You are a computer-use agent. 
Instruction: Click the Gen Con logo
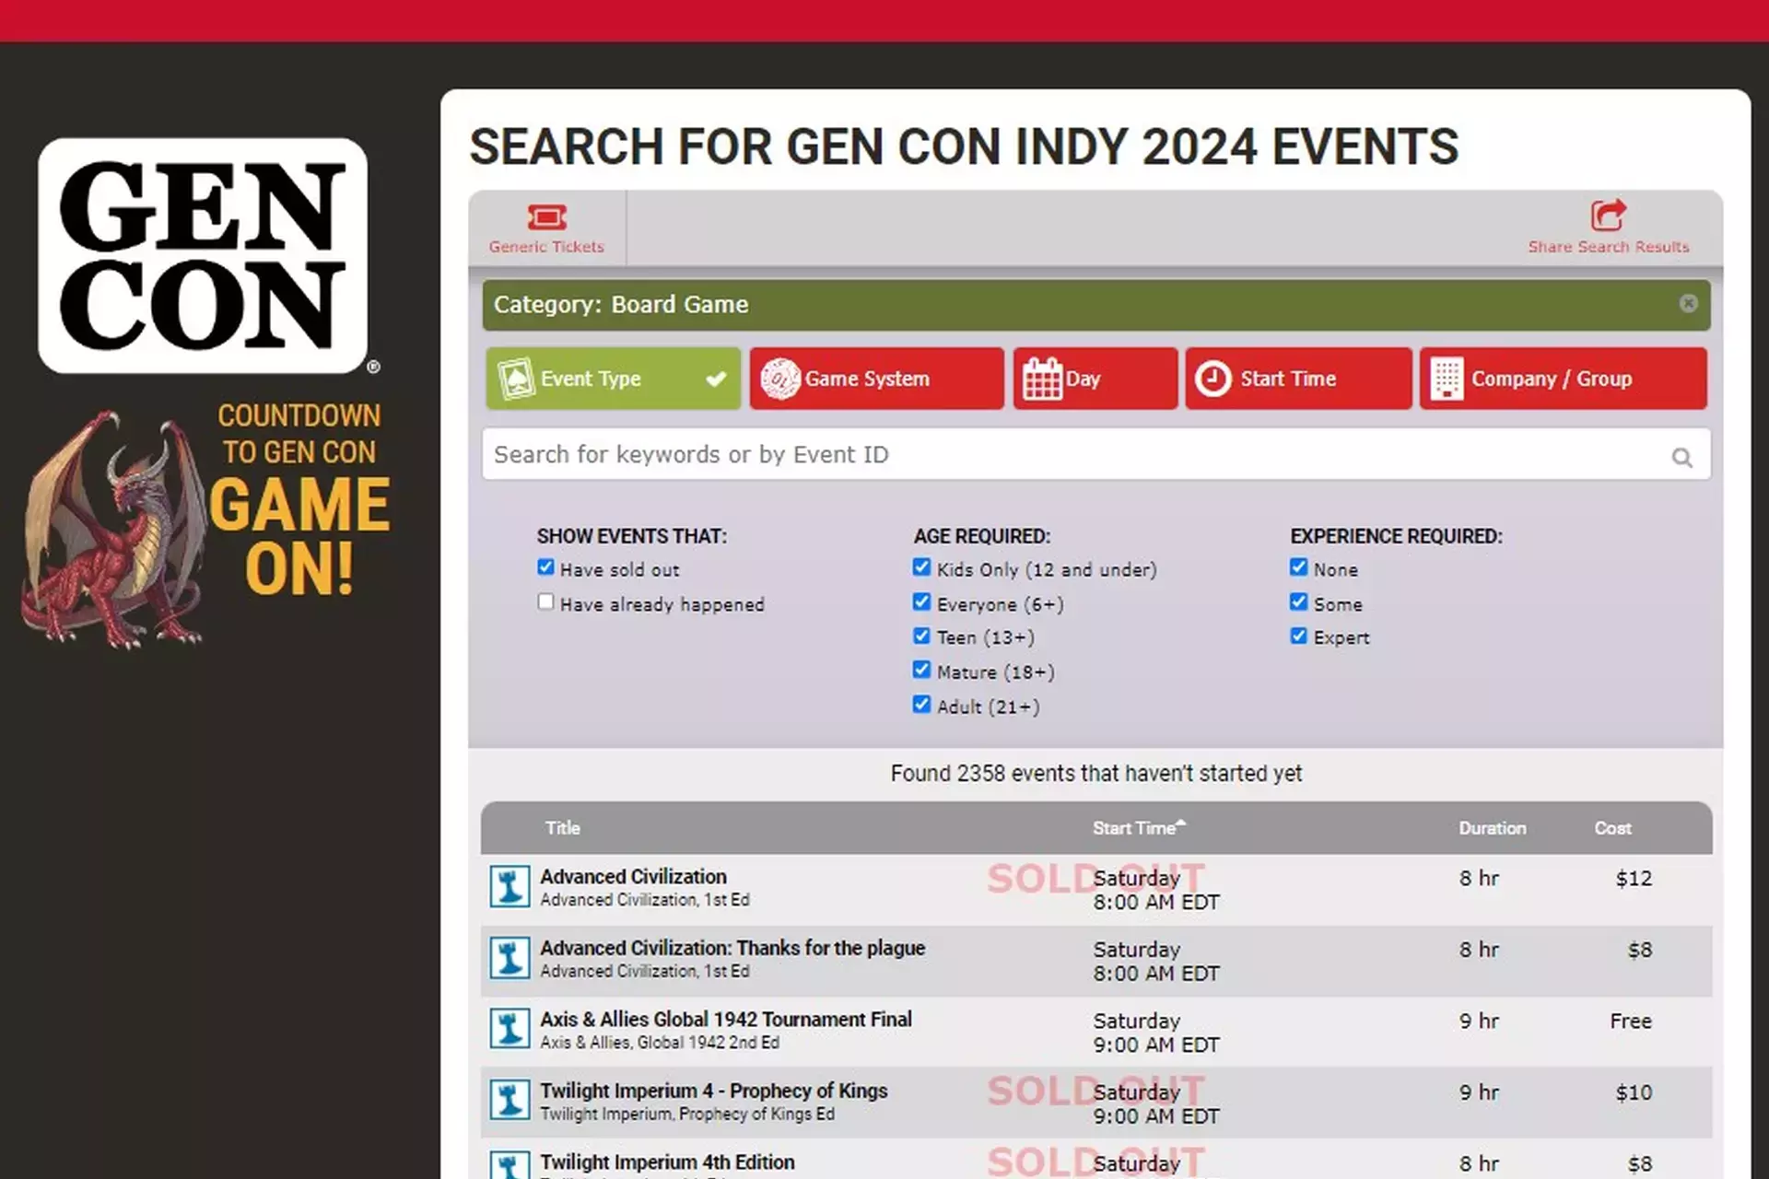click(x=204, y=256)
